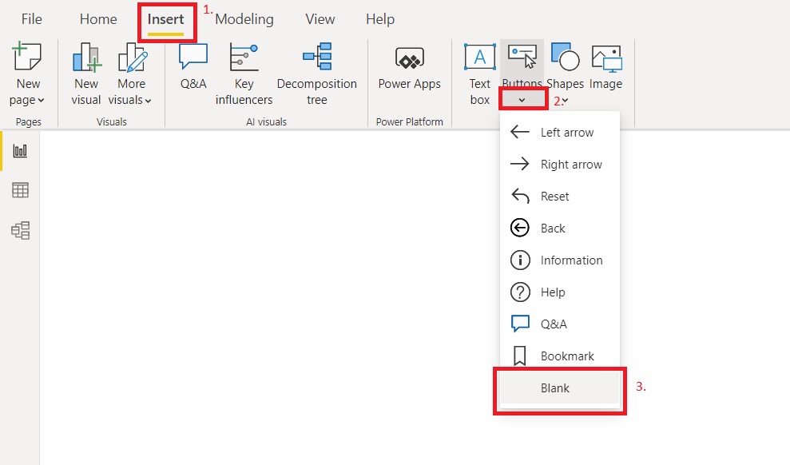Choose the Bookmark button option
This screenshot has width=790, height=465.
pyautogui.click(x=566, y=356)
